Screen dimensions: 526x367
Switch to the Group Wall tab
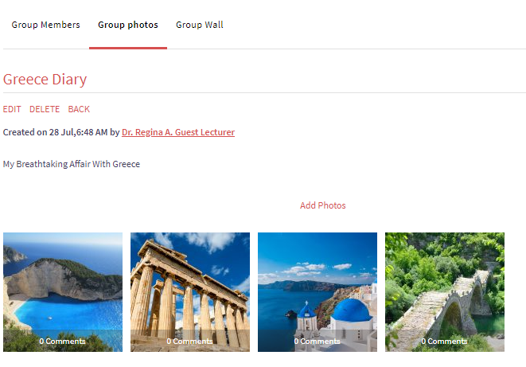[x=200, y=25]
